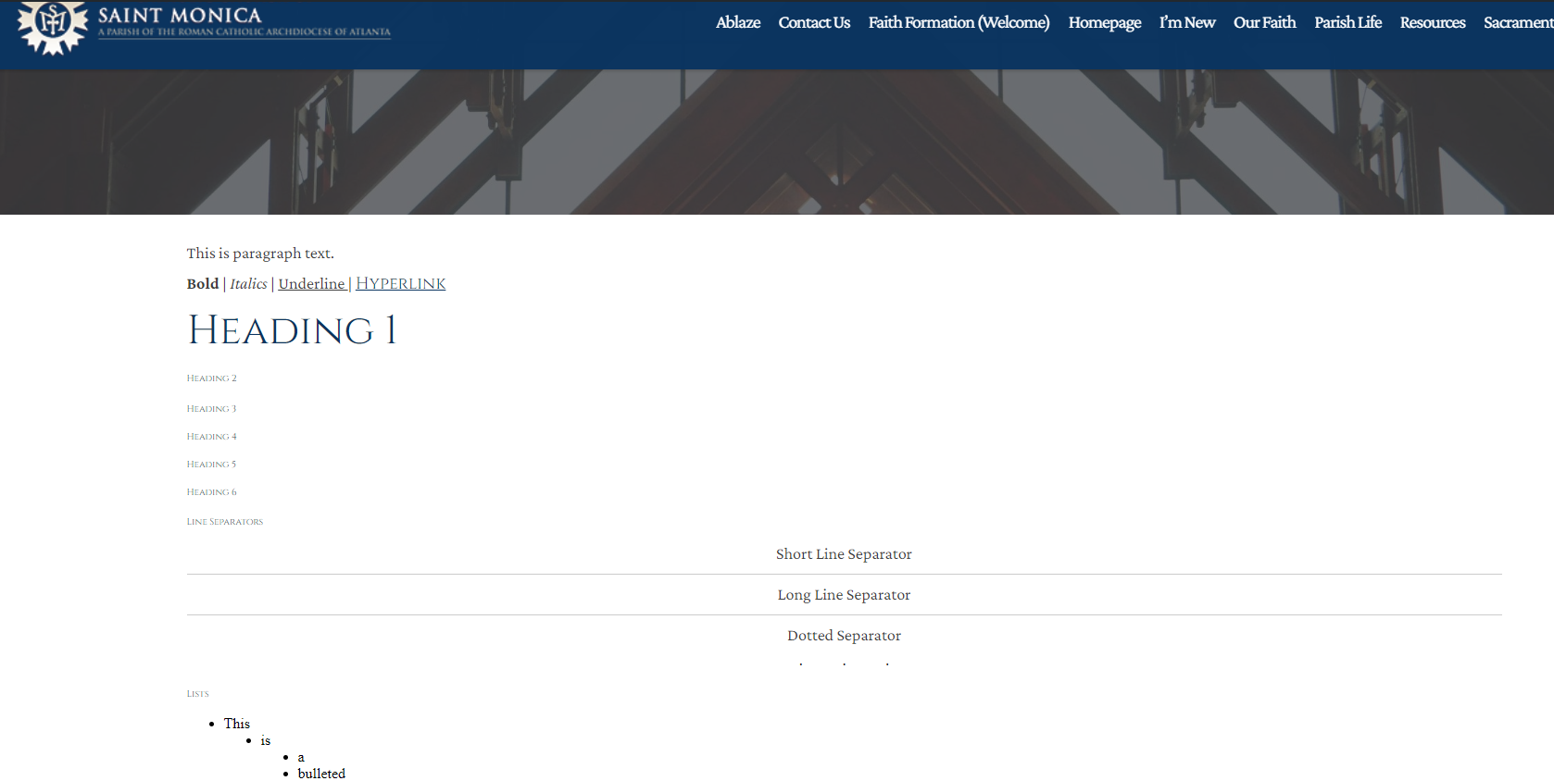Click the Saint Monica site title text
1554x781 pixels.
[180, 16]
